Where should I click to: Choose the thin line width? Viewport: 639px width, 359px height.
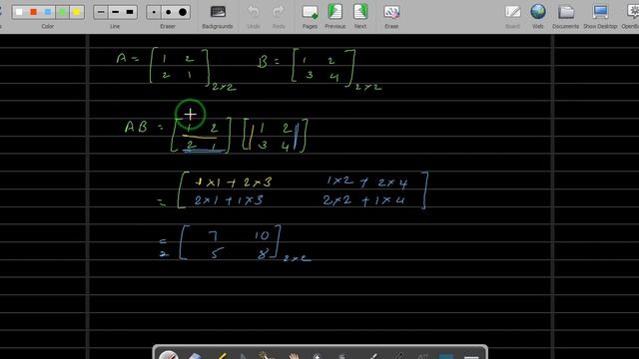[101, 12]
